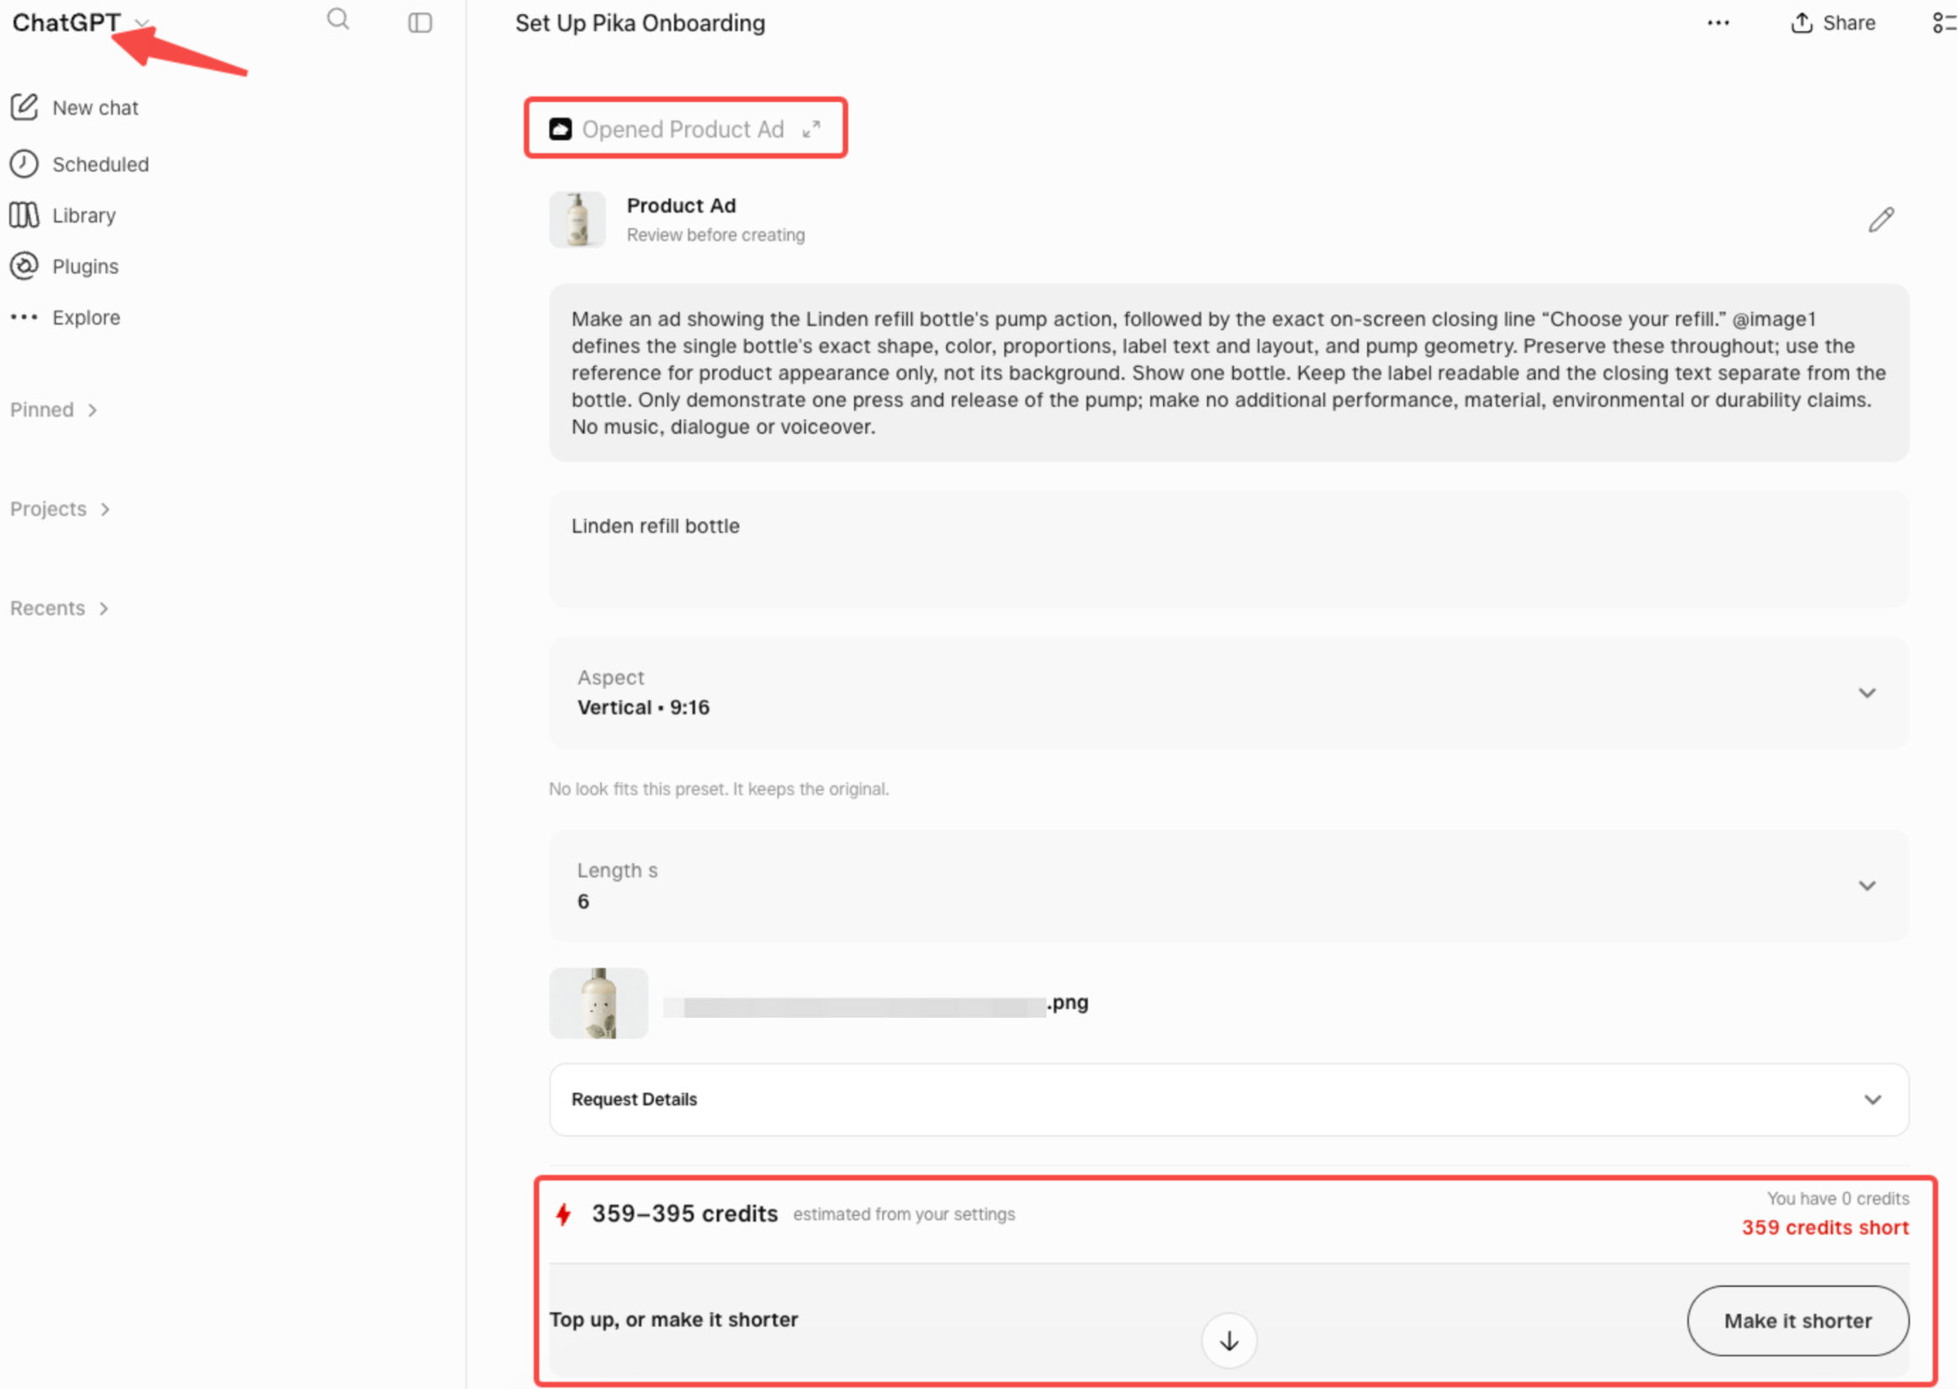Click the scroll-to-bottom down arrow button
The height and width of the screenshot is (1389, 1958).
pyautogui.click(x=1228, y=1340)
